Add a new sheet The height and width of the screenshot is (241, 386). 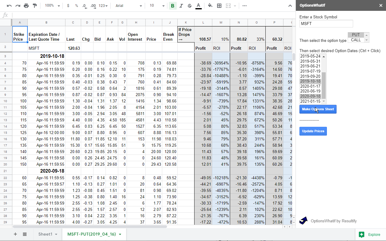(x=15, y=234)
